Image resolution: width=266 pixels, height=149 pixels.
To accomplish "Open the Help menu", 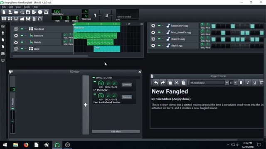I will pyautogui.click(x=35, y=7).
